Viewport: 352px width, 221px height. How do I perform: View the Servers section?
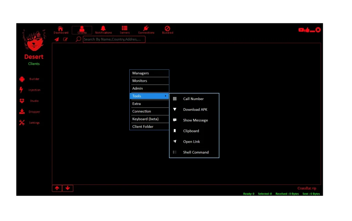[124, 29]
